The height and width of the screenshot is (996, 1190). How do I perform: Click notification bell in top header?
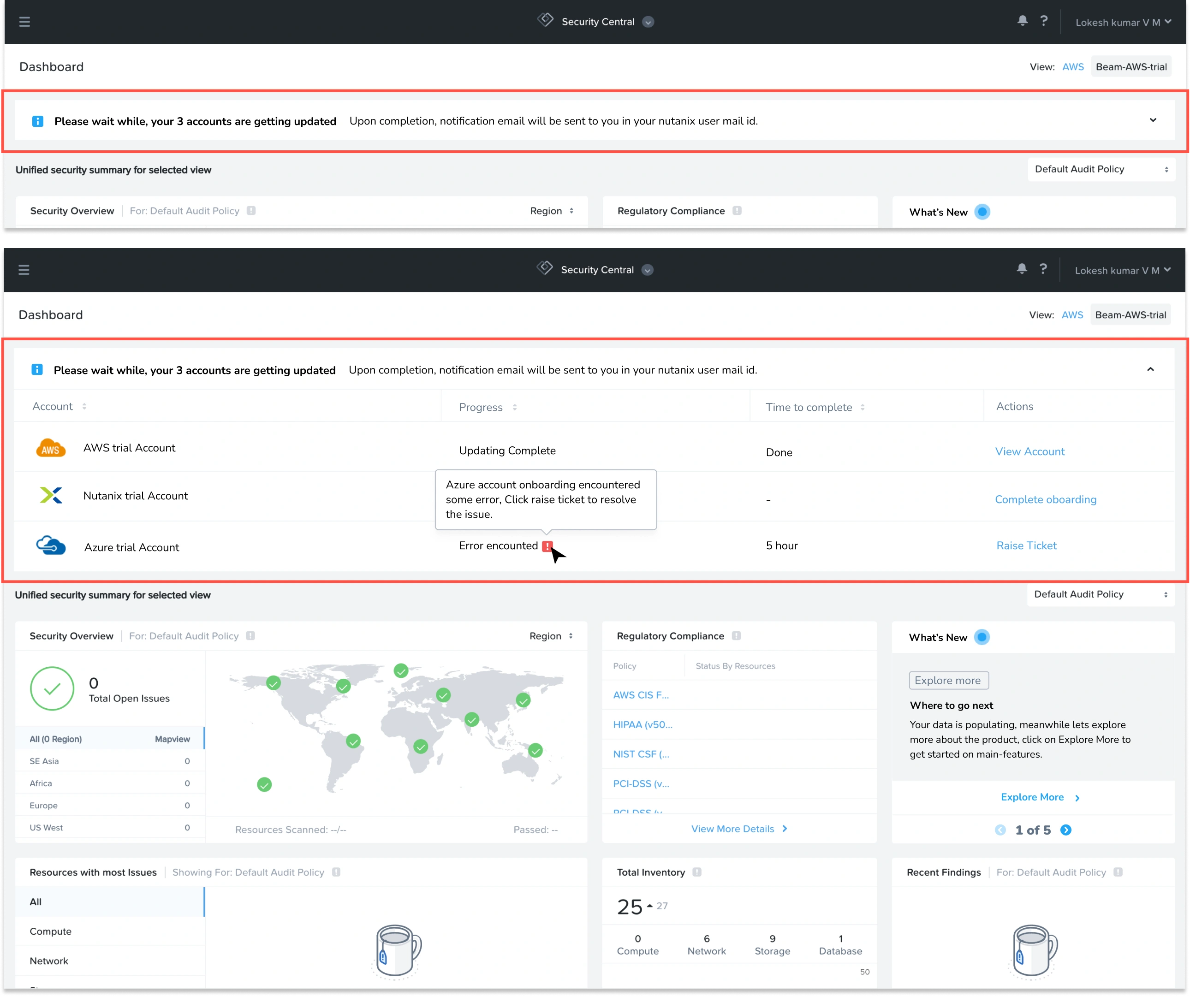(1022, 21)
